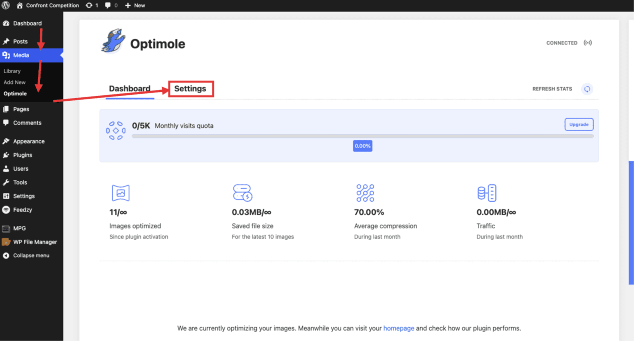634x341 pixels.
Task: Switch to the Settings tab
Action: pos(190,89)
